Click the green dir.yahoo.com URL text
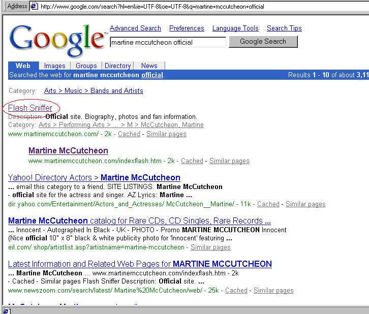 tap(121, 204)
